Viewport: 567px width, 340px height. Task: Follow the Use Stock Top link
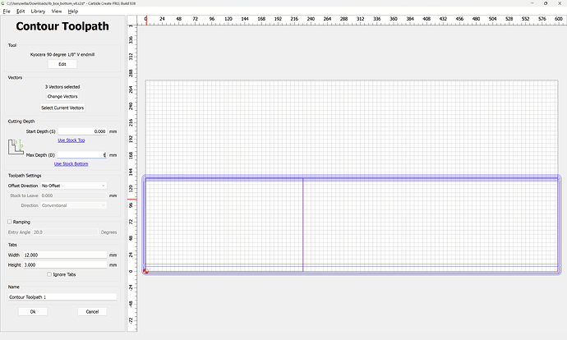71,140
